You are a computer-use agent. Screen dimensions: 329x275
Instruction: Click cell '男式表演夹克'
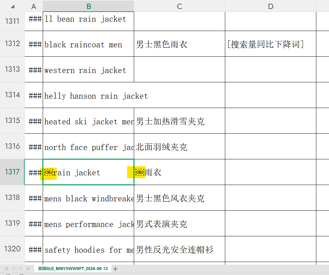(180, 223)
